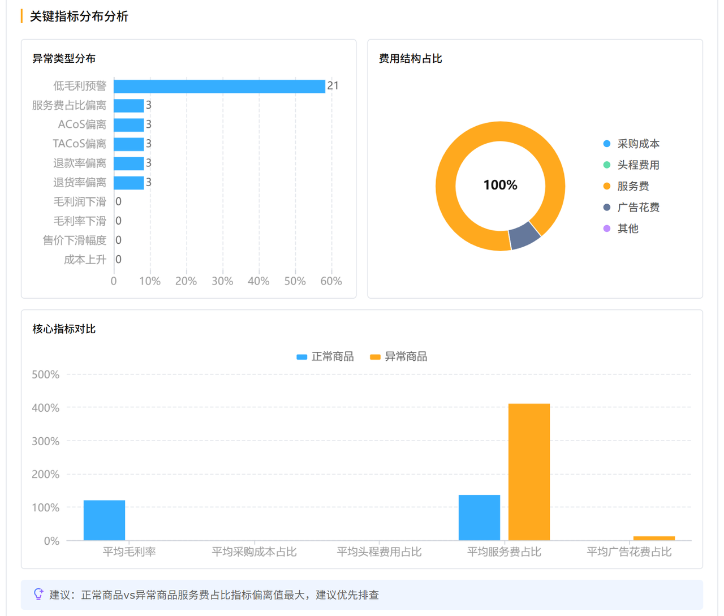724x616 pixels.
Task: Click the 毛利润下滑 category label
Action: pos(80,201)
